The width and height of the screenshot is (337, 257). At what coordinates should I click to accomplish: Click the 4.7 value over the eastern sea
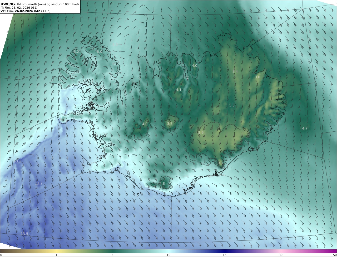point(305,128)
